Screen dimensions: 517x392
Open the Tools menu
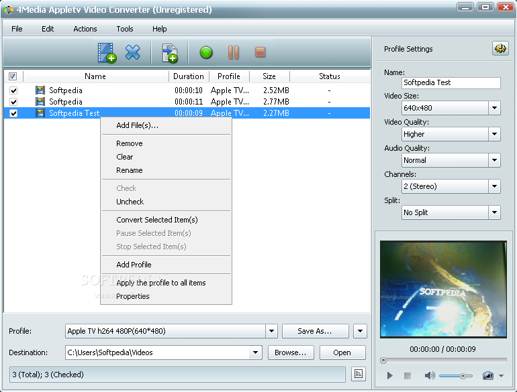125,29
